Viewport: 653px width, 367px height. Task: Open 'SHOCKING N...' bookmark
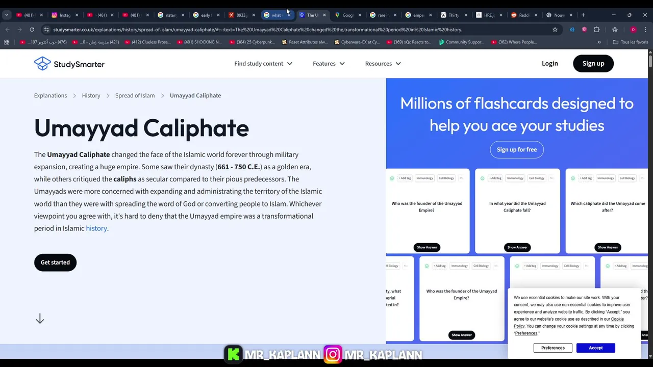tap(199, 42)
